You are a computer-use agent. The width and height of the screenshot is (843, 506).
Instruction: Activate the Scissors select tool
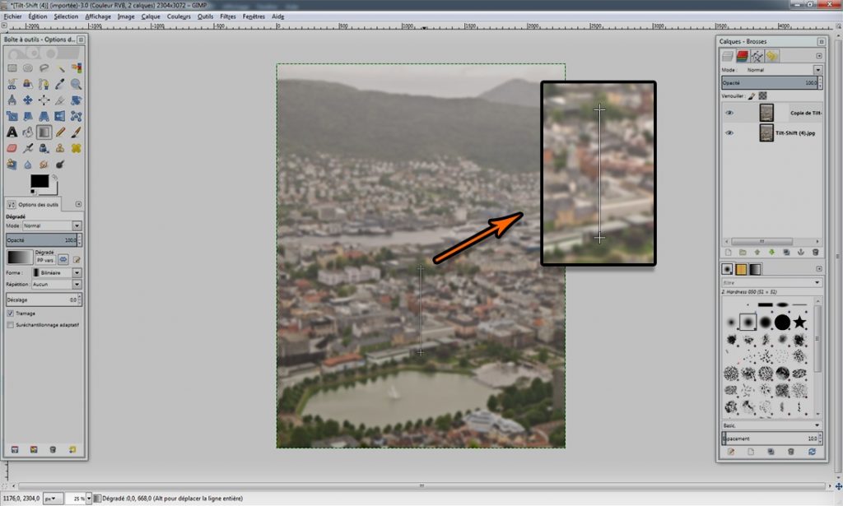pos(12,84)
